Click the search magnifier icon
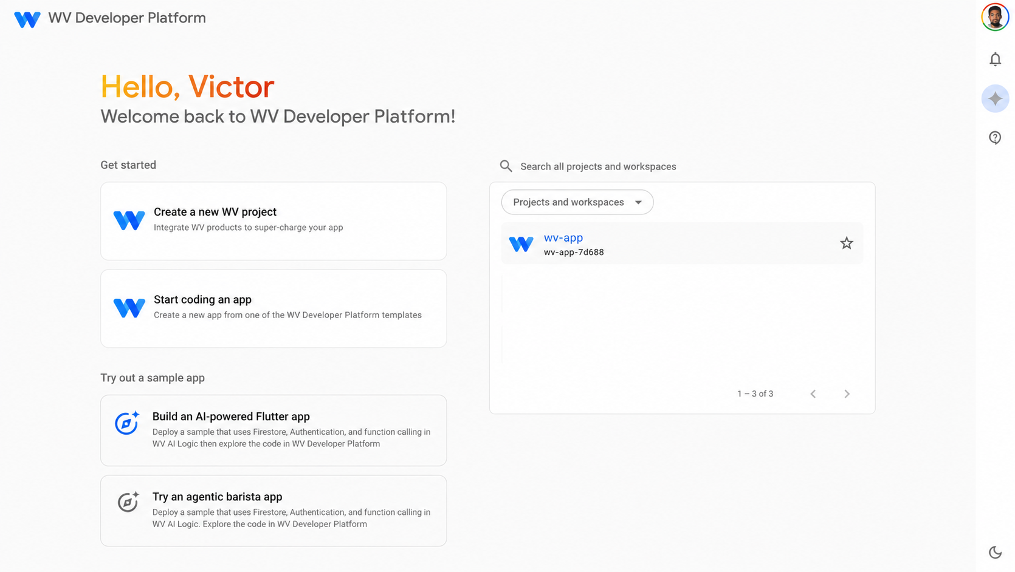Image resolution: width=1015 pixels, height=572 pixels. (506, 166)
